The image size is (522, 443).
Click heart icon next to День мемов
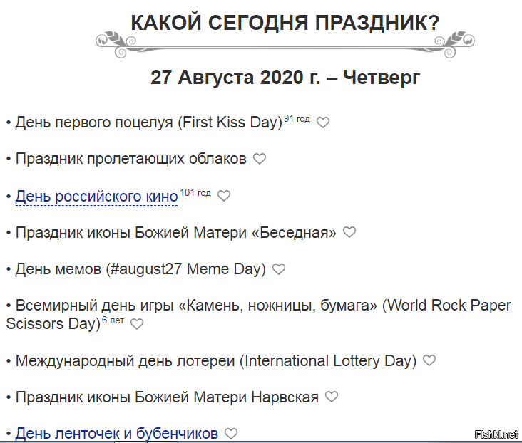pyautogui.click(x=279, y=269)
